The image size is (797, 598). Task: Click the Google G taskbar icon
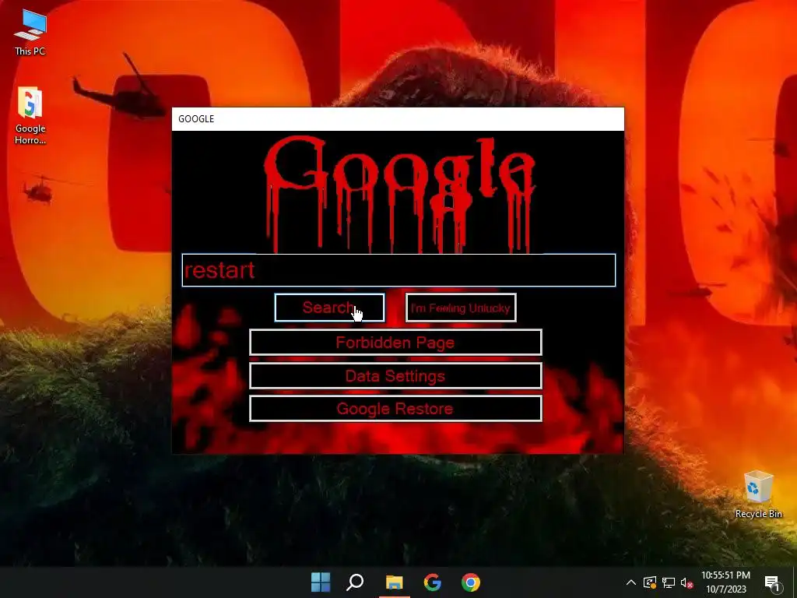[x=433, y=582]
